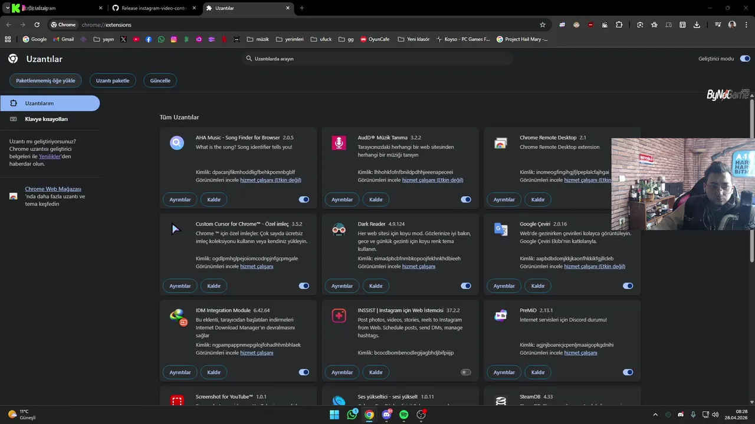This screenshot has width=755, height=424.
Task: Click the PreMiD extension icon
Action: (501, 316)
